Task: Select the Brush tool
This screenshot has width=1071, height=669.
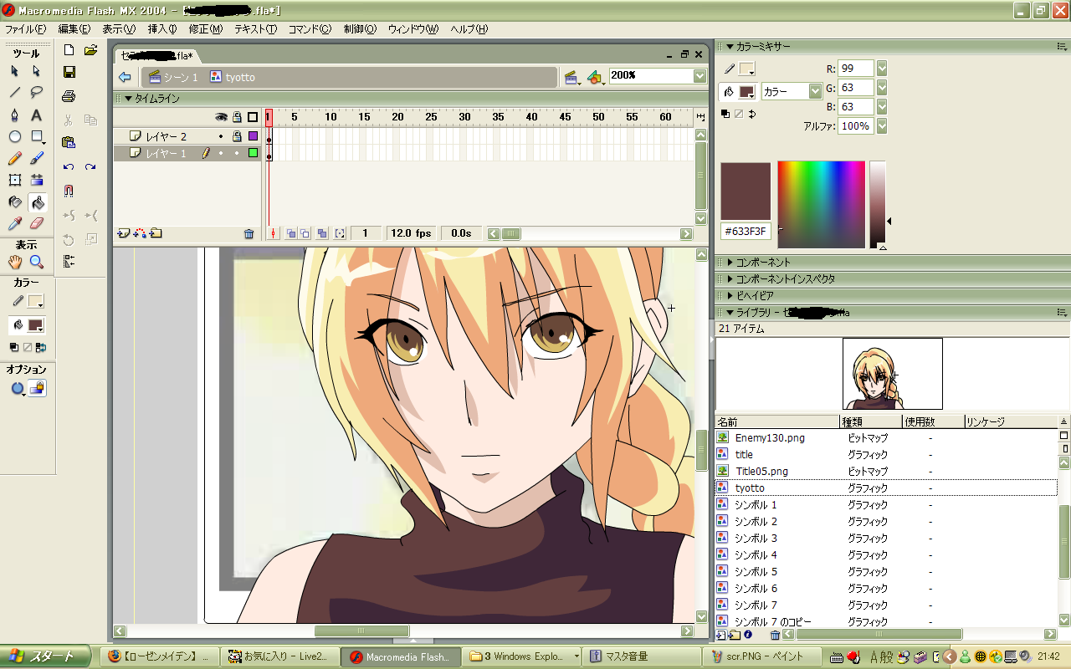Action: [37, 158]
